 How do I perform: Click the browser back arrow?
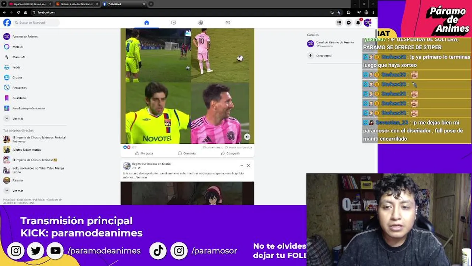coord(4,12)
